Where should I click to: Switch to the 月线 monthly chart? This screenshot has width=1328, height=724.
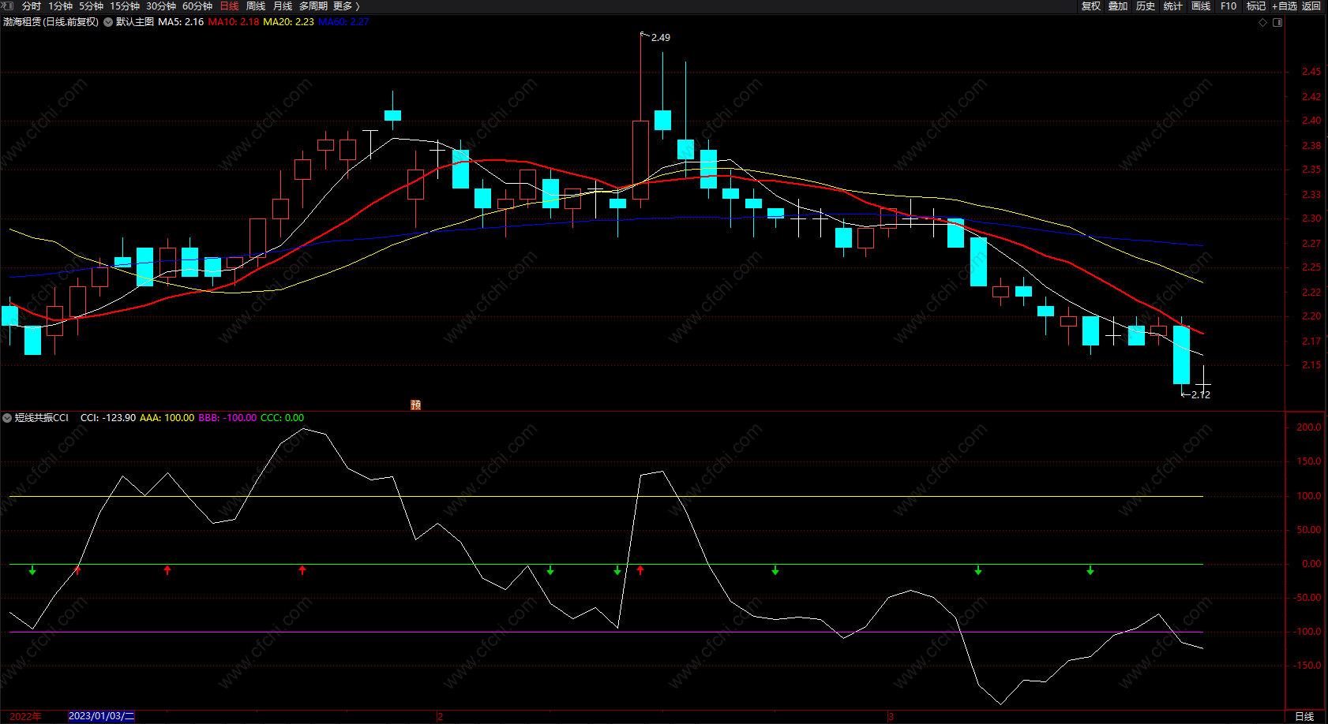tap(283, 6)
